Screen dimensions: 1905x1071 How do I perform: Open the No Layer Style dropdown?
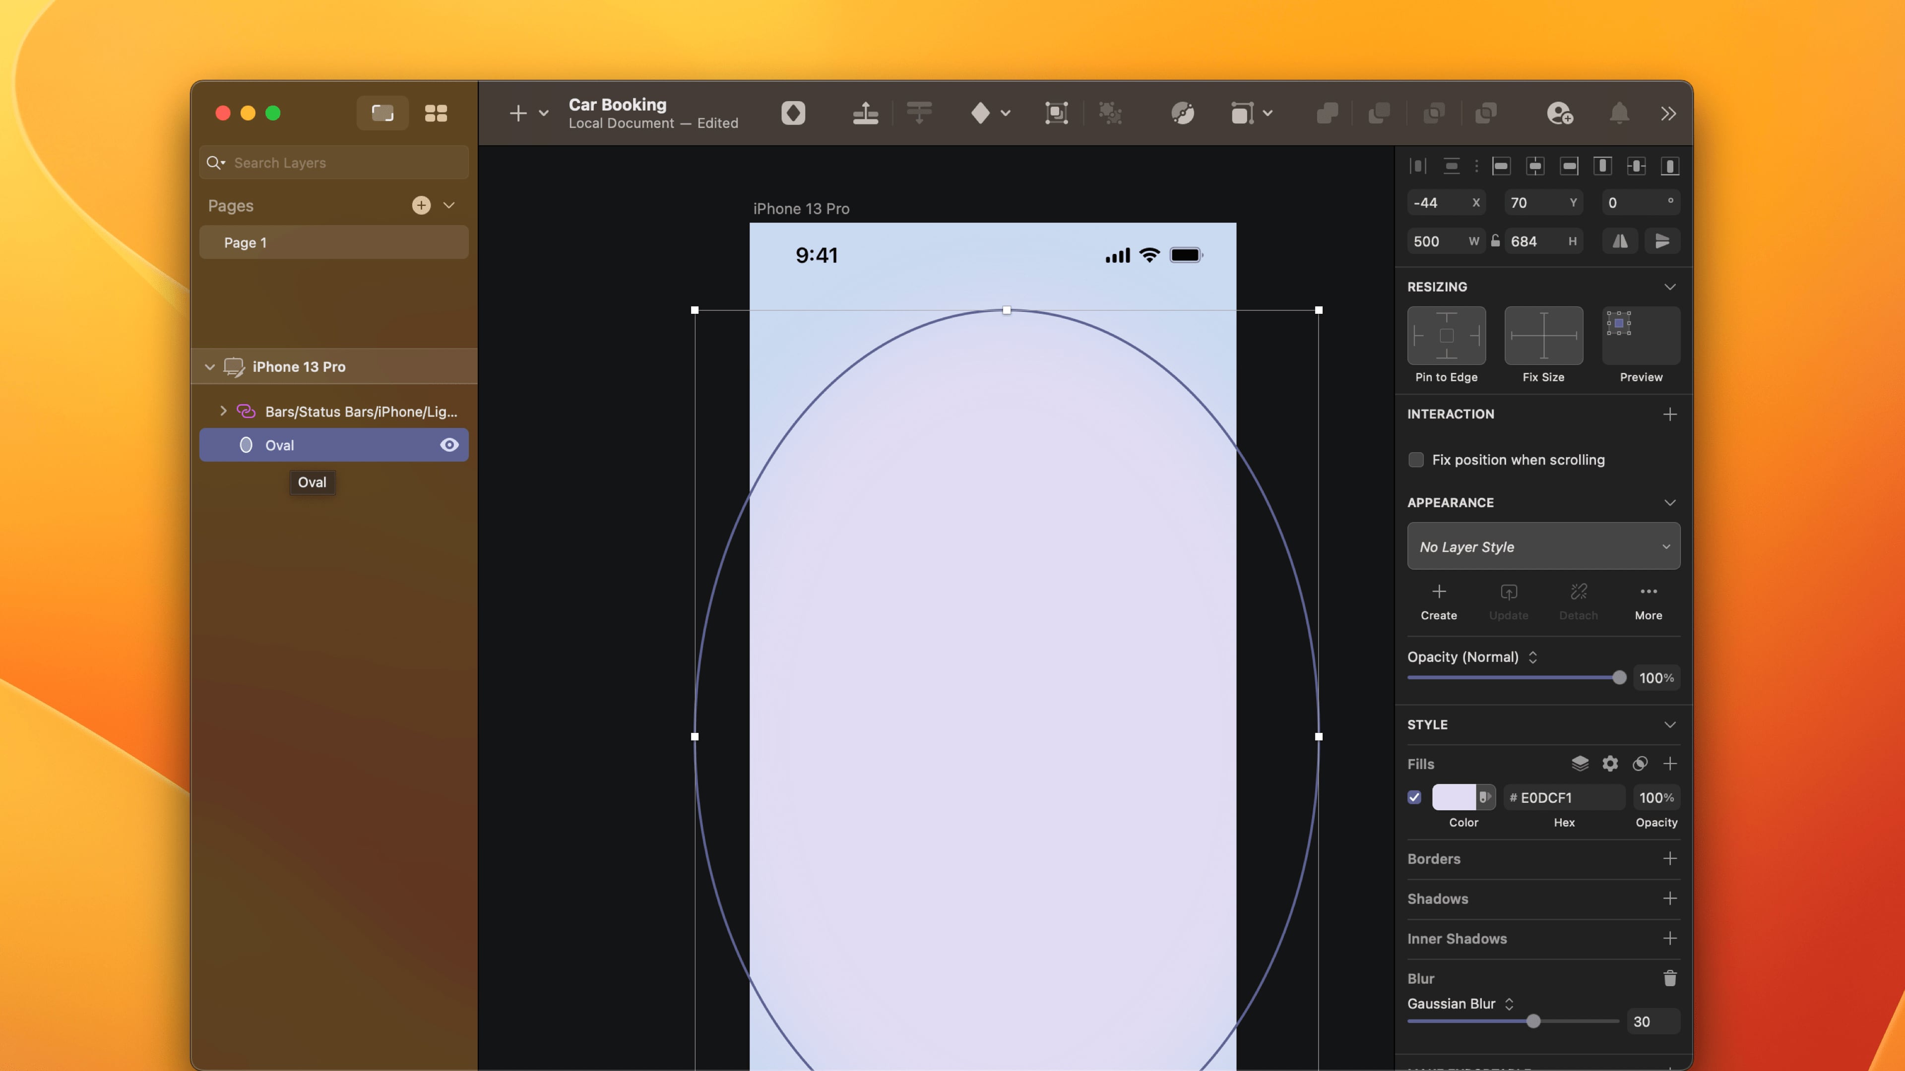click(1543, 546)
